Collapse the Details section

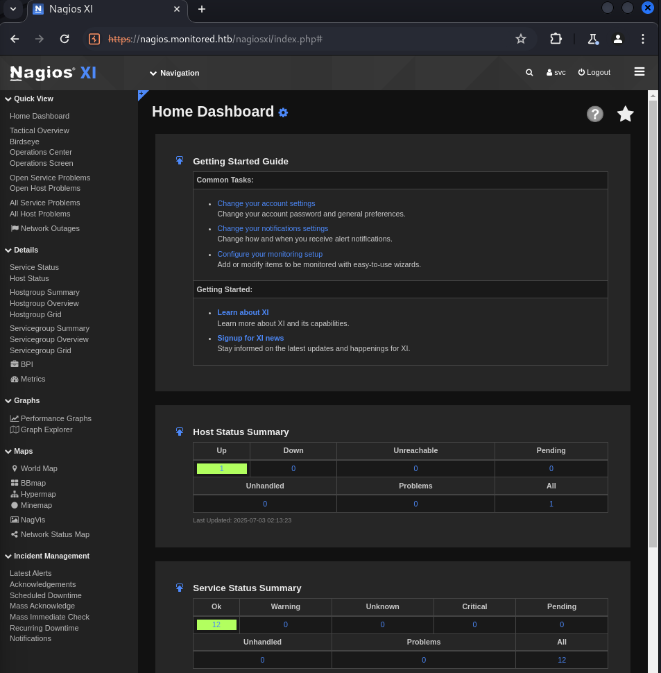(x=22, y=250)
